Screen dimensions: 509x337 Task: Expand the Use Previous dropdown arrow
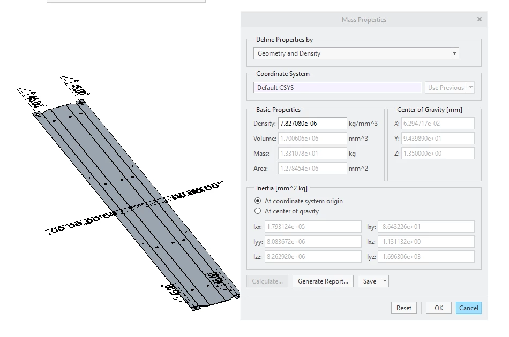(471, 88)
